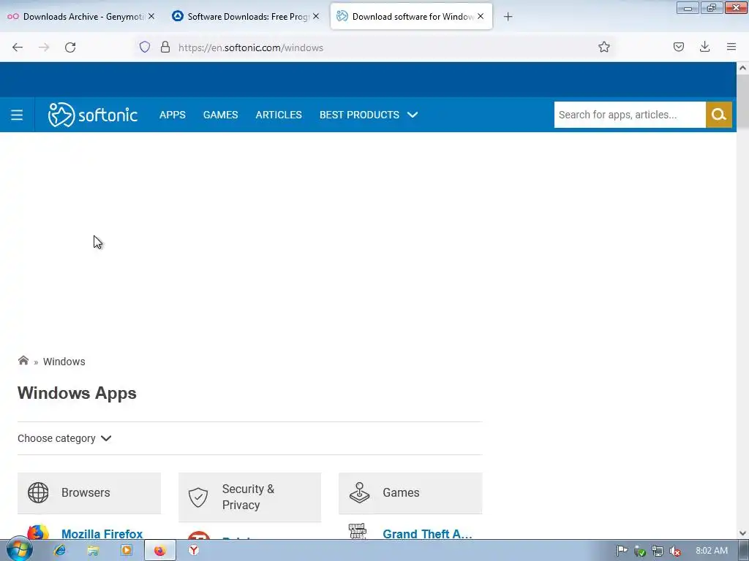749x561 pixels.
Task: Click the page scrollbar down arrow
Action: click(x=742, y=533)
